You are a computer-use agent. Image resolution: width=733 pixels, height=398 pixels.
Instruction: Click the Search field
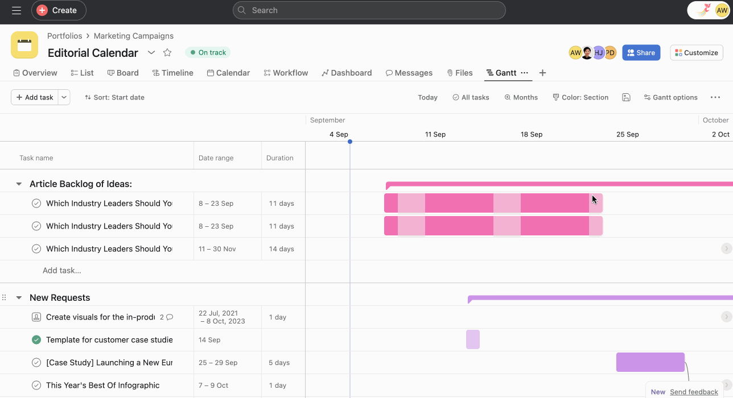tap(369, 10)
